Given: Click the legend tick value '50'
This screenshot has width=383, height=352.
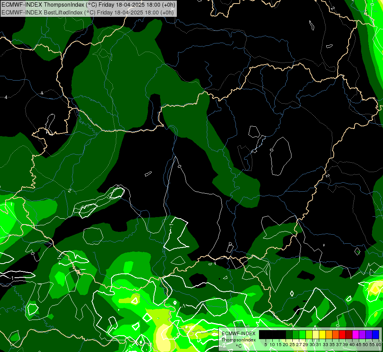Looking at the screenshot, I should pyautogui.click(x=366, y=345).
